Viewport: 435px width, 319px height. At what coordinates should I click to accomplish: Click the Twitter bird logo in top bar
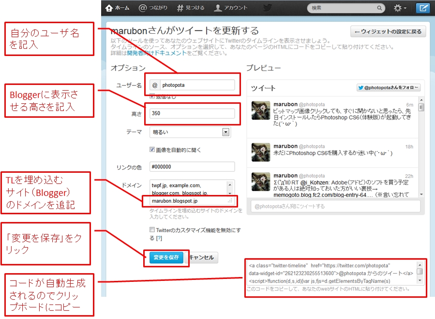click(268, 8)
